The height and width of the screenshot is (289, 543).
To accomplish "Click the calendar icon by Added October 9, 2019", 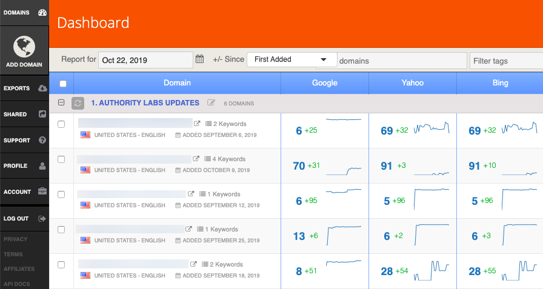I will tap(178, 170).
